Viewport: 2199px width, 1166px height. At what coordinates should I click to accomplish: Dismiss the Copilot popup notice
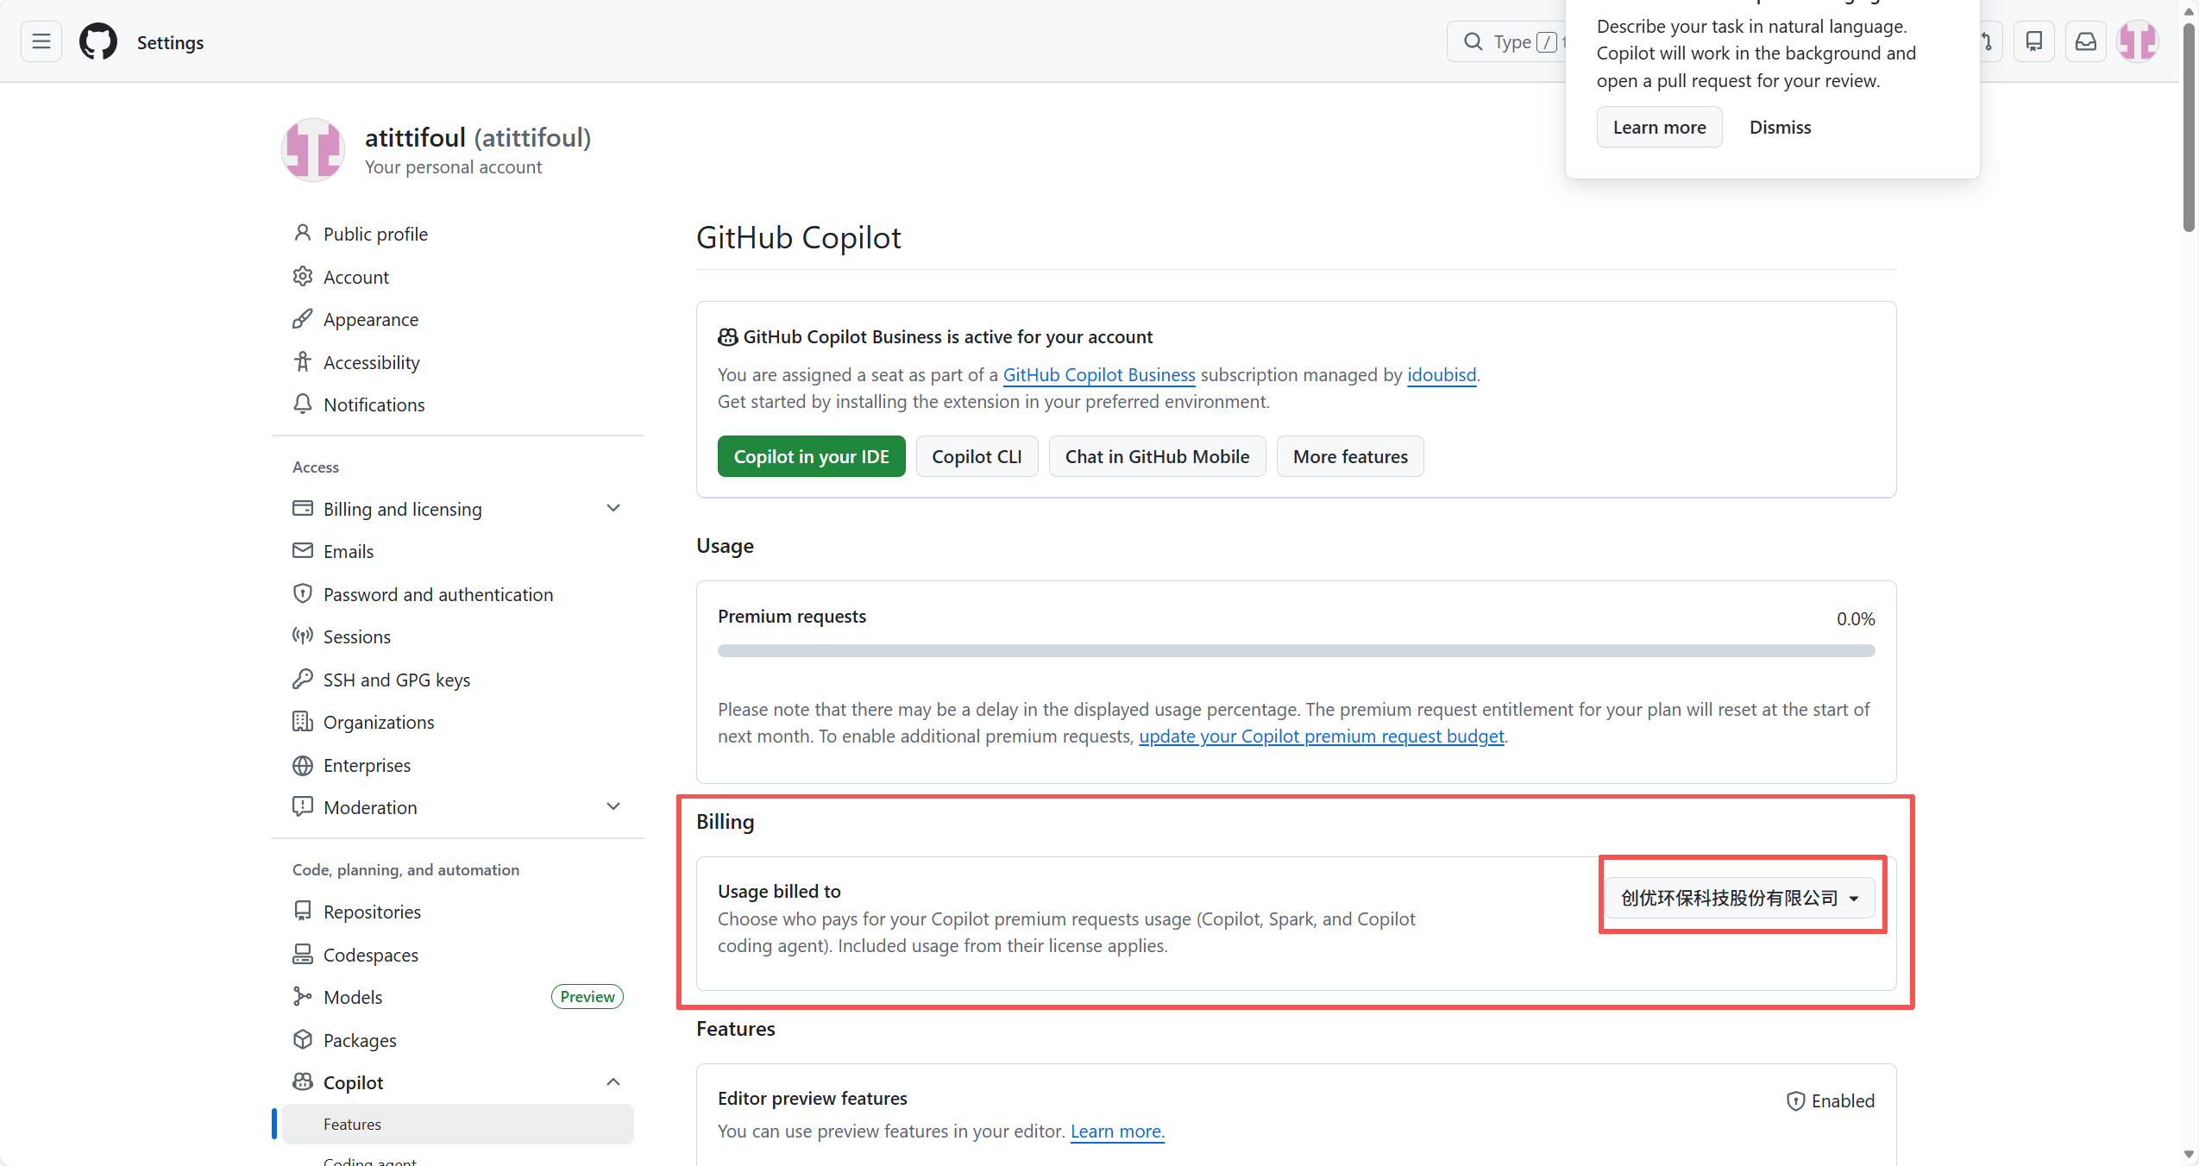click(x=1779, y=127)
